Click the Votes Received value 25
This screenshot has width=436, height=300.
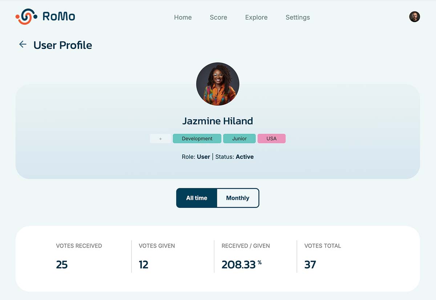[62, 265]
